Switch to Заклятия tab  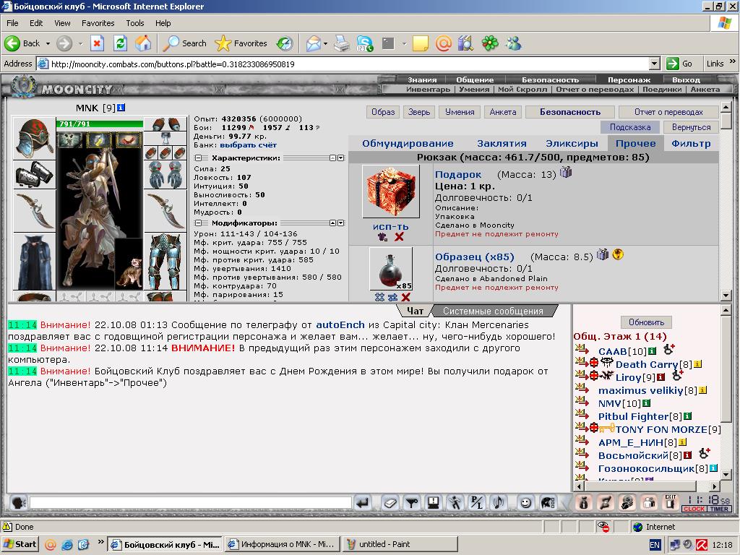[502, 144]
